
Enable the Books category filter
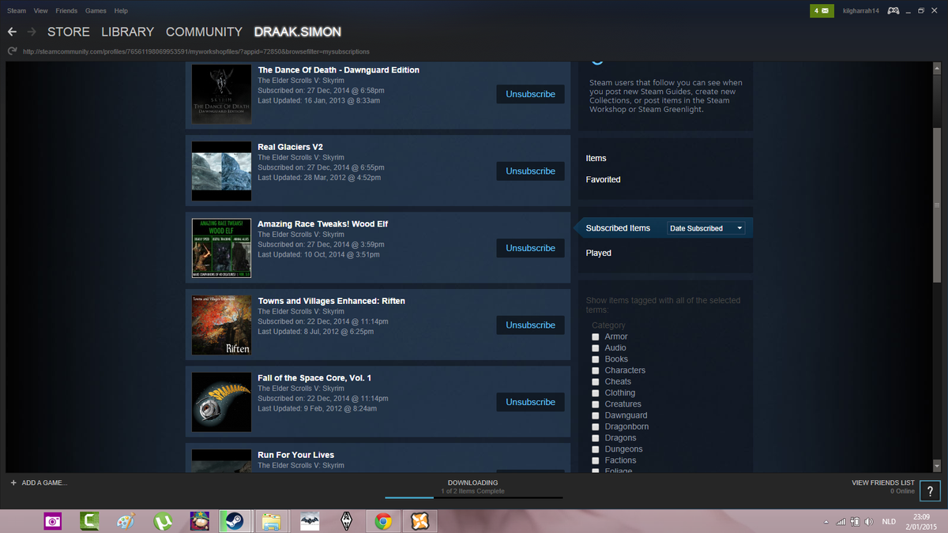(596, 359)
